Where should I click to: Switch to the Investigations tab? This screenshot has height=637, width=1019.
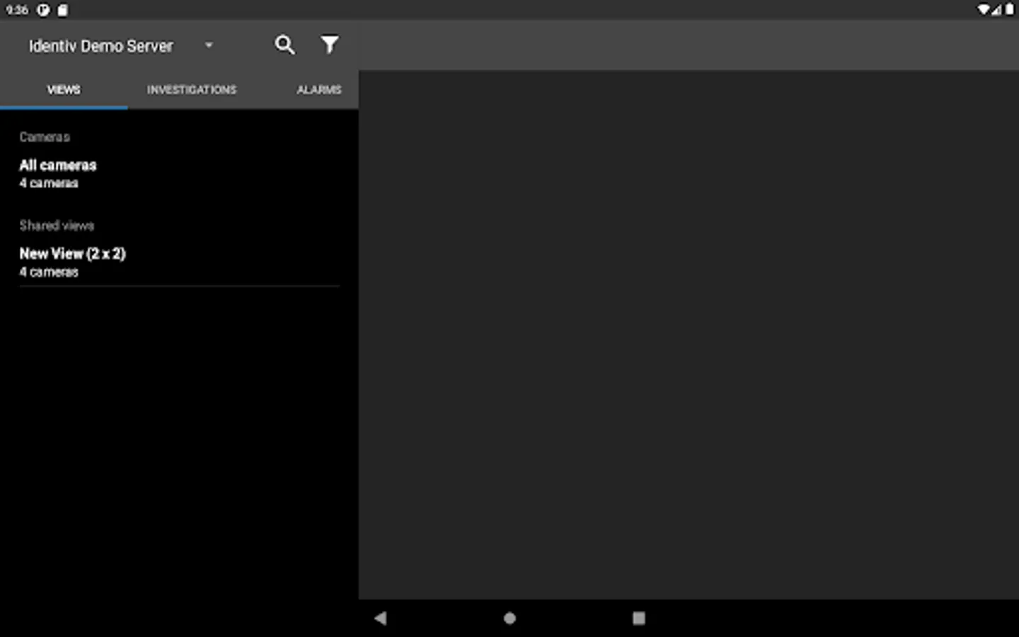192,90
